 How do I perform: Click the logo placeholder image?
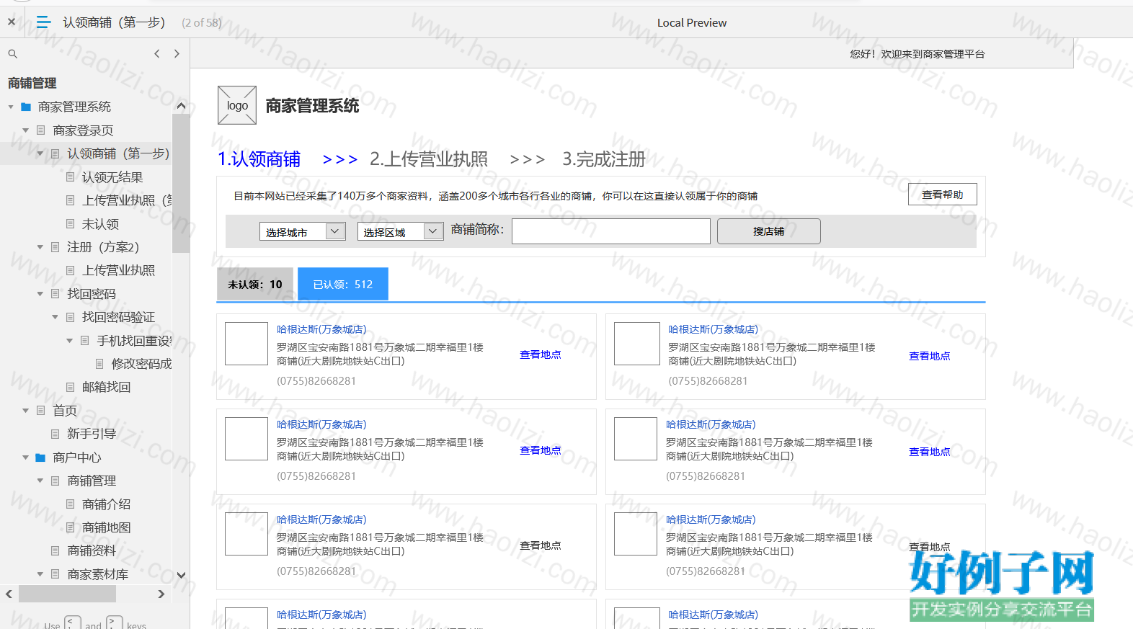(x=237, y=105)
